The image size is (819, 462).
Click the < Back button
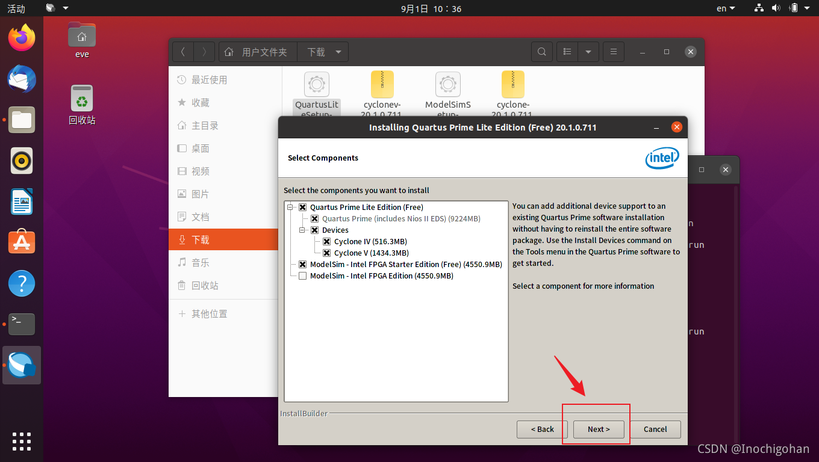pyautogui.click(x=542, y=430)
